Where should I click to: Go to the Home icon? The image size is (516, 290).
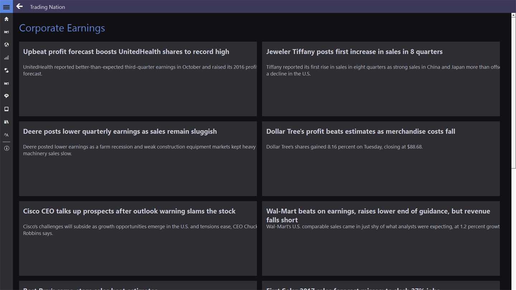click(6, 19)
